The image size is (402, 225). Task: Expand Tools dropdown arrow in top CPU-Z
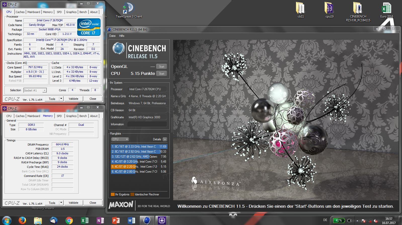click(x=61, y=99)
